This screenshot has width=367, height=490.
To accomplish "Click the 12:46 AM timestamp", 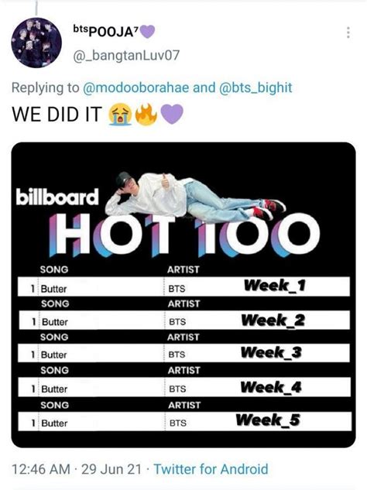I will (x=41, y=469).
